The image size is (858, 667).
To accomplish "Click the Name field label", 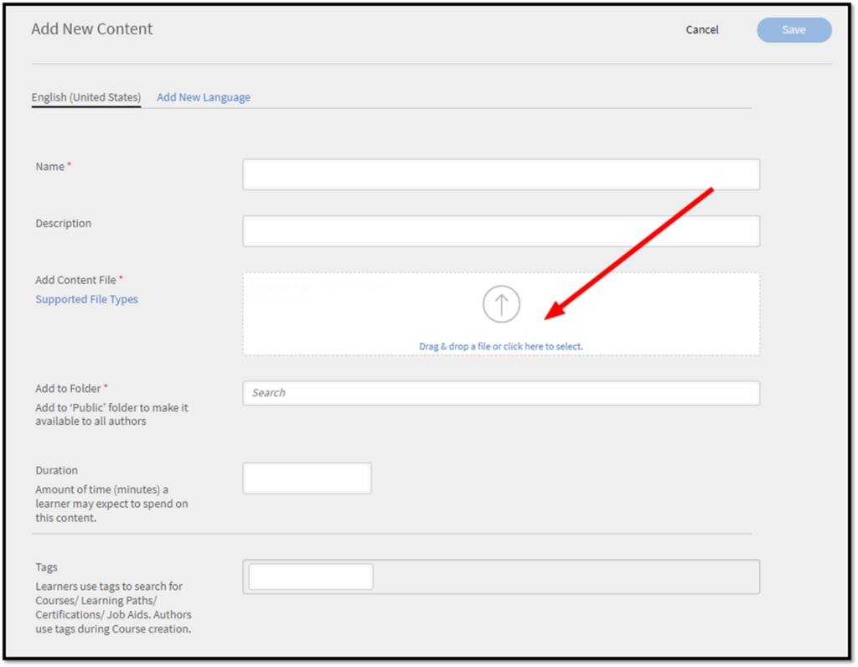I will [49, 166].
